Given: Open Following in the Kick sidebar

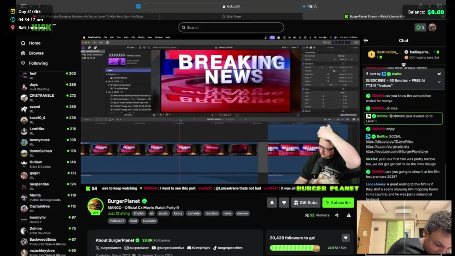Looking at the screenshot, I should pyautogui.click(x=34, y=63).
